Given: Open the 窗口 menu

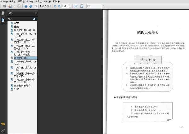Looking at the screenshot, I should (48, 1).
